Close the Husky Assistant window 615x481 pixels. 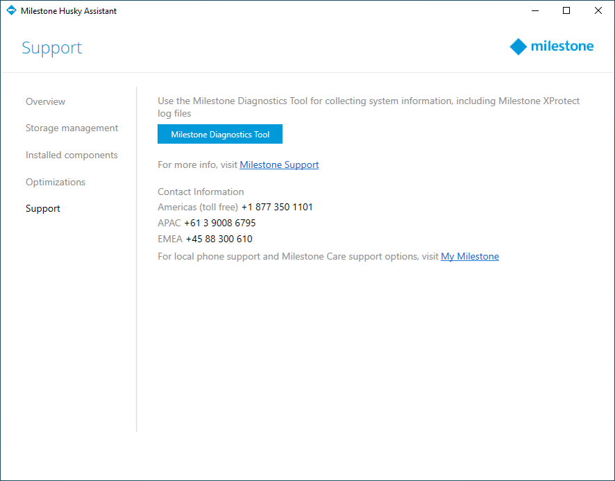pyautogui.click(x=598, y=10)
